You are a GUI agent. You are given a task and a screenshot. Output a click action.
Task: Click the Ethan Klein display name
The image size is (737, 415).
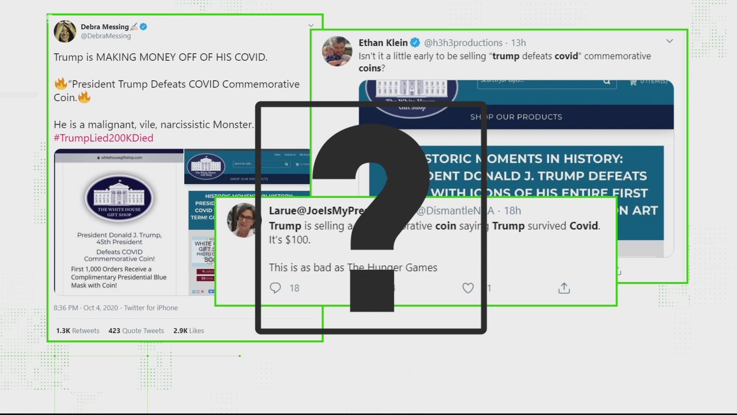pos(383,43)
